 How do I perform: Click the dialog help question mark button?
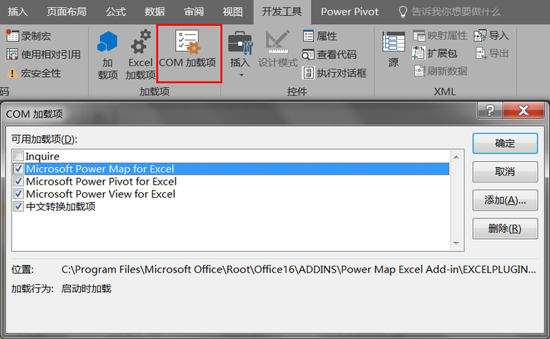coord(490,111)
